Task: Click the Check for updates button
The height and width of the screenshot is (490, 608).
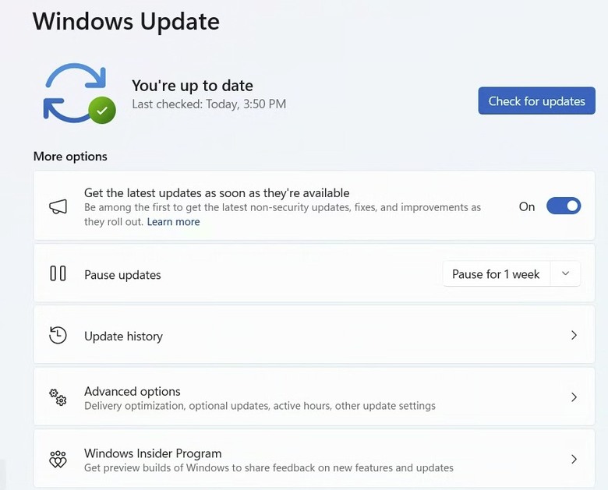Action: (536, 100)
